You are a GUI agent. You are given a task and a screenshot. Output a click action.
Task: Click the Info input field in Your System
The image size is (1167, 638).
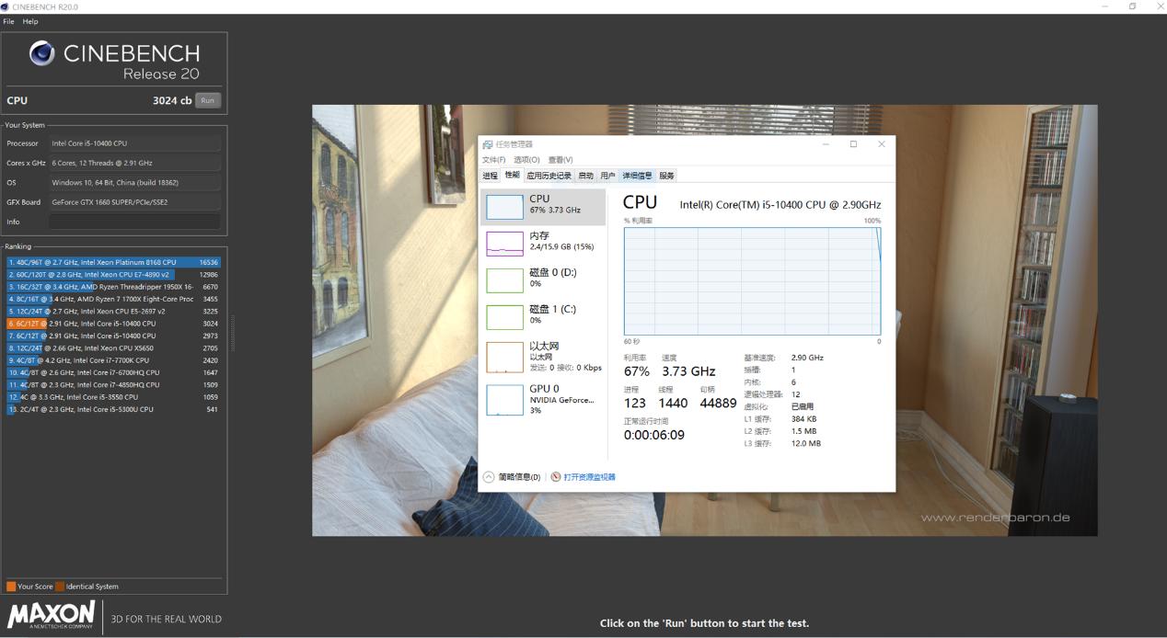pyautogui.click(x=134, y=222)
